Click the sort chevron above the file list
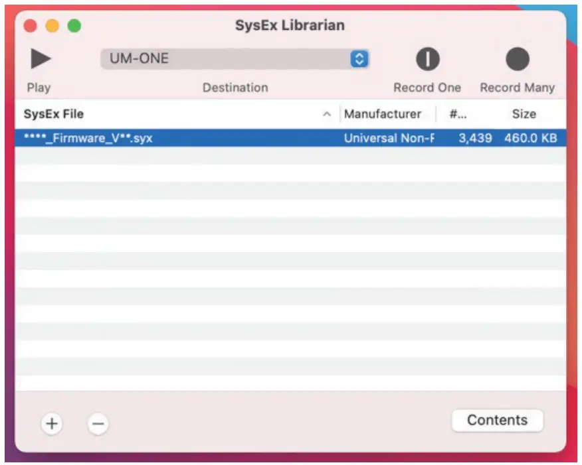The width and height of the screenshot is (582, 465). coord(327,113)
